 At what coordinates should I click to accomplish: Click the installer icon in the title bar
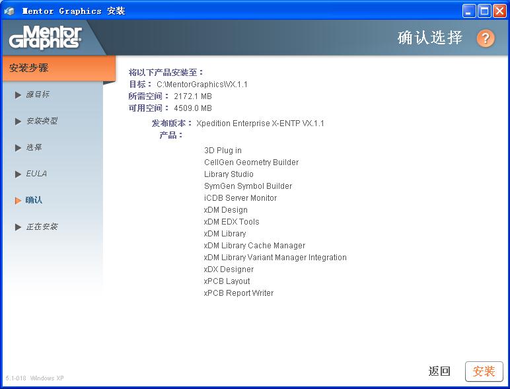9,11
